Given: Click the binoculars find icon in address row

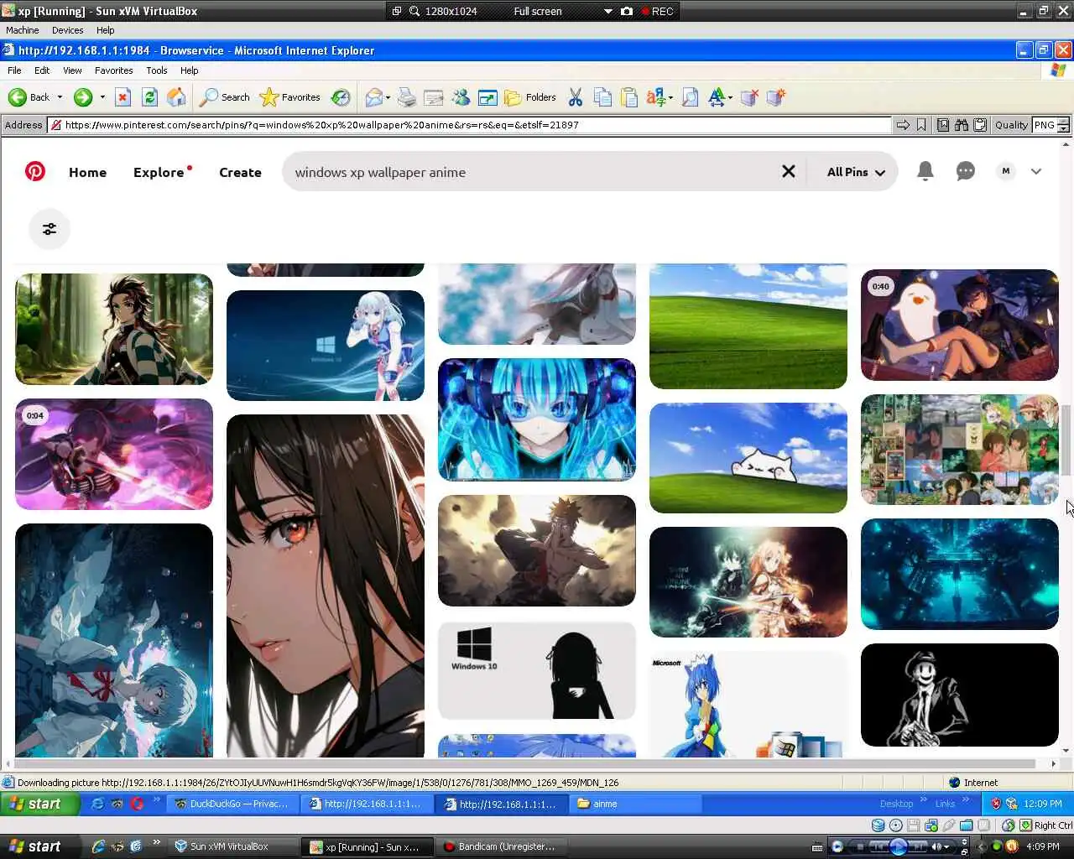Looking at the screenshot, I should click(962, 125).
